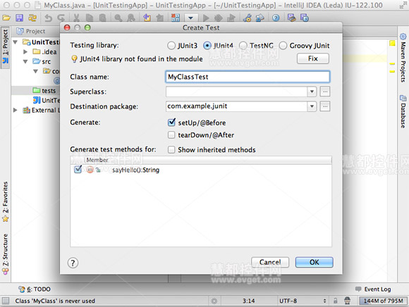Enable Show inherited methods checkbox
Screen dimensions: 409x307
tap(171, 150)
